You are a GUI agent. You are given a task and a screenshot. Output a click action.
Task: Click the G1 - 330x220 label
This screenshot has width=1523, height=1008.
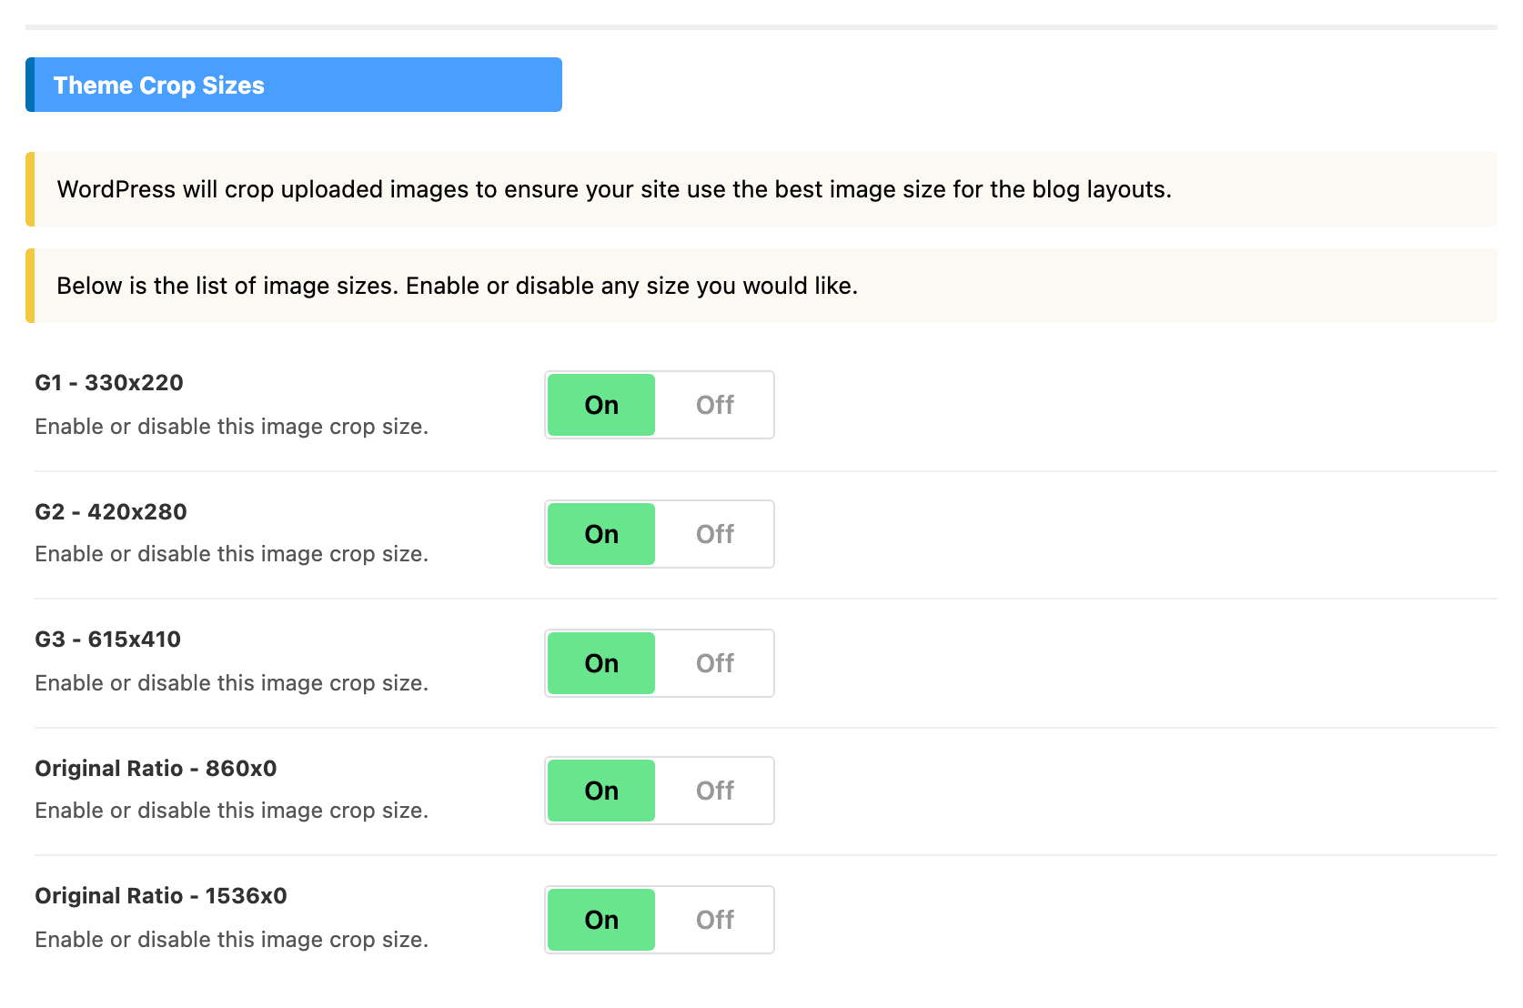pos(109,383)
